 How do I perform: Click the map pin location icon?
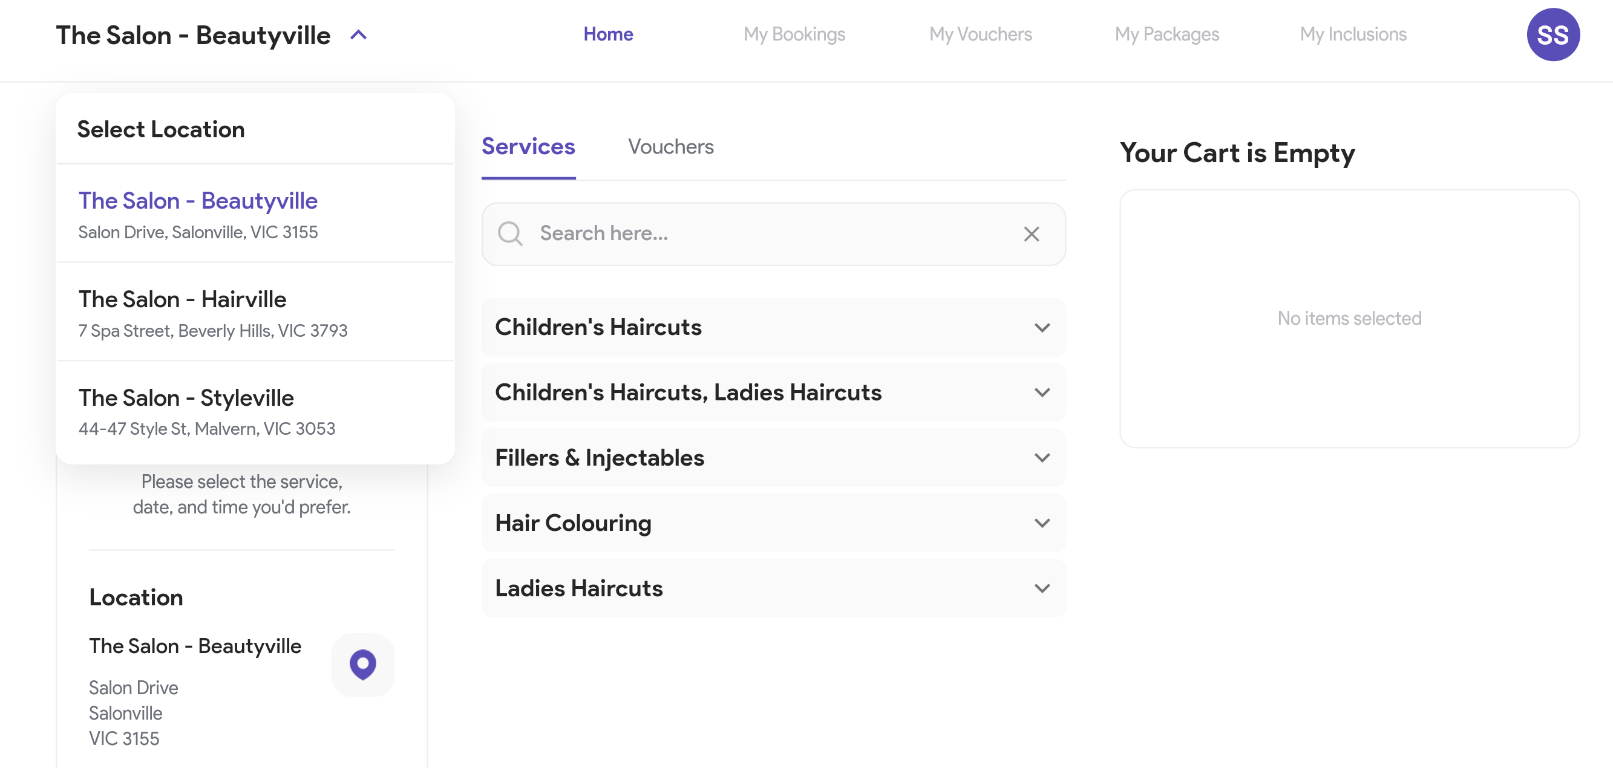[362, 664]
